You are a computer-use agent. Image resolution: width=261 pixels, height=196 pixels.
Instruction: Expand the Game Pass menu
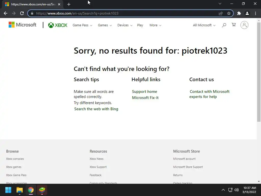click(82, 25)
